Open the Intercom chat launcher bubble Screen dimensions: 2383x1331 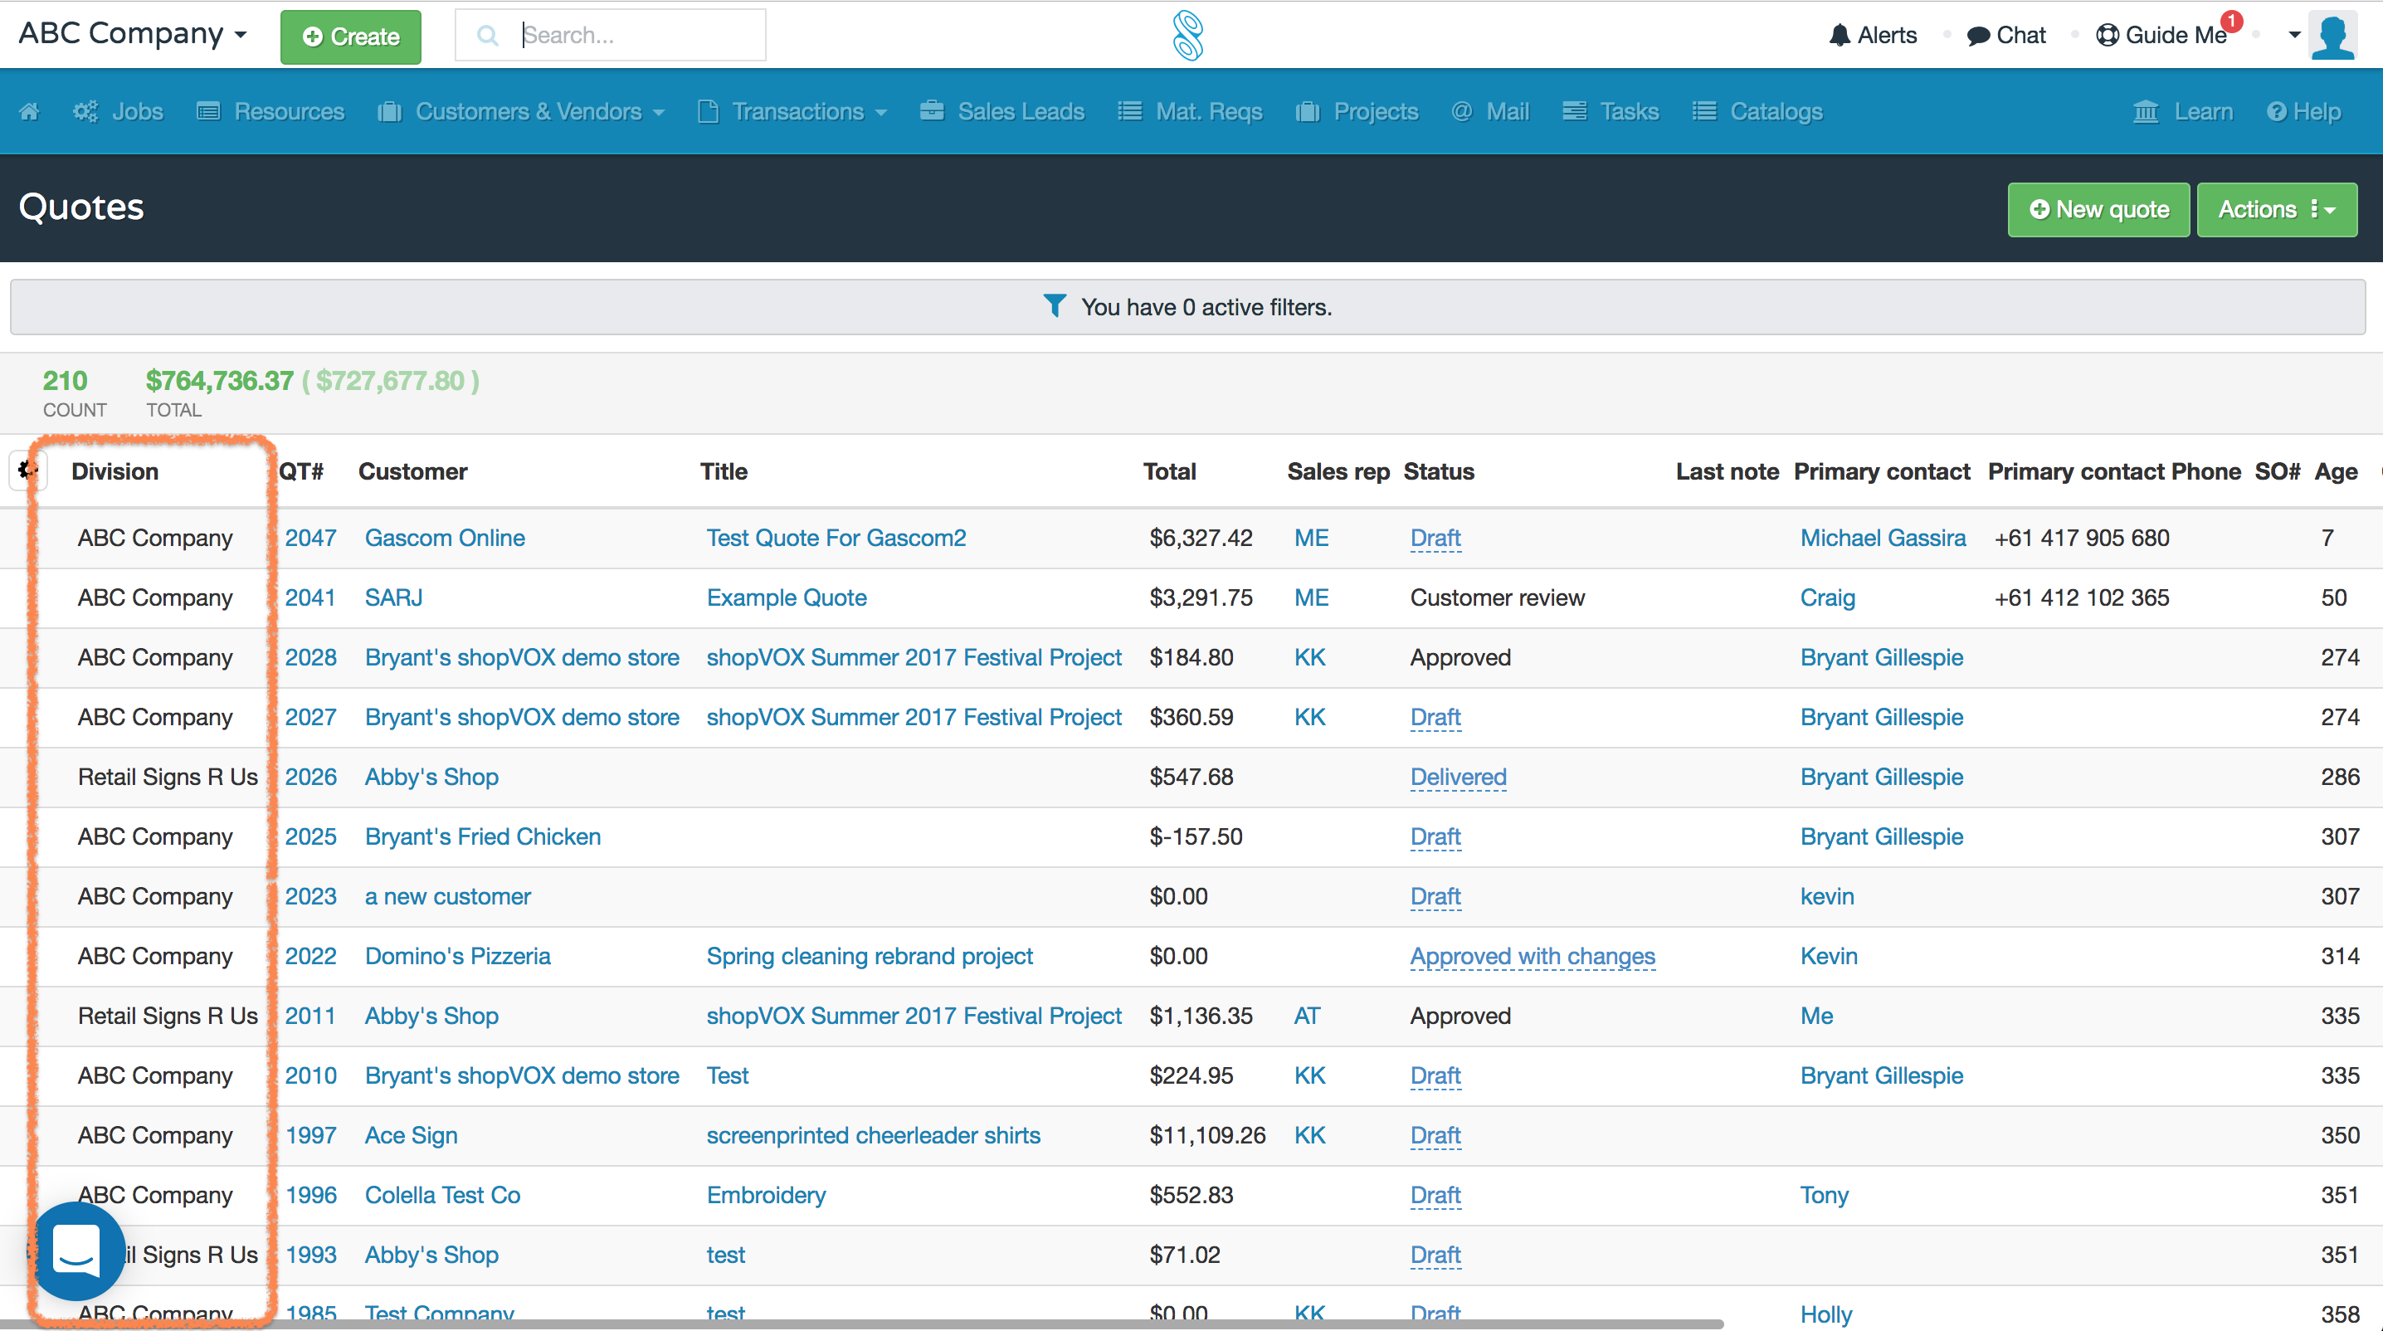pyautogui.click(x=78, y=1251)
